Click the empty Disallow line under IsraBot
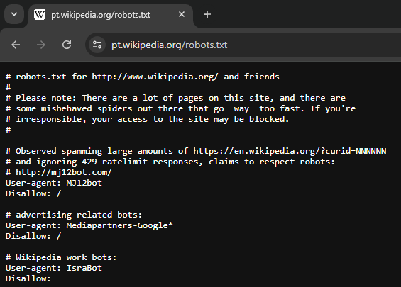Screen dimensions: 401x287 pyautogui.click(x=28, y=278)
